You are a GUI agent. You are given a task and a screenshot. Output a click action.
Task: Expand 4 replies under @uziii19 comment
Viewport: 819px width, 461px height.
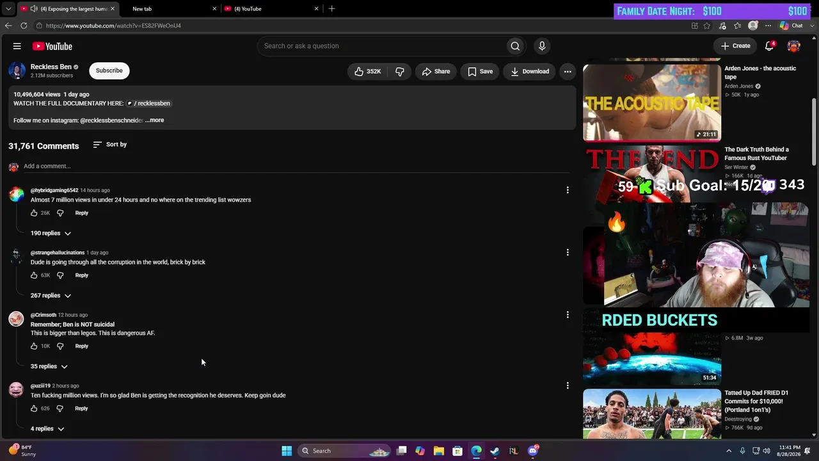tap(47, 429)
